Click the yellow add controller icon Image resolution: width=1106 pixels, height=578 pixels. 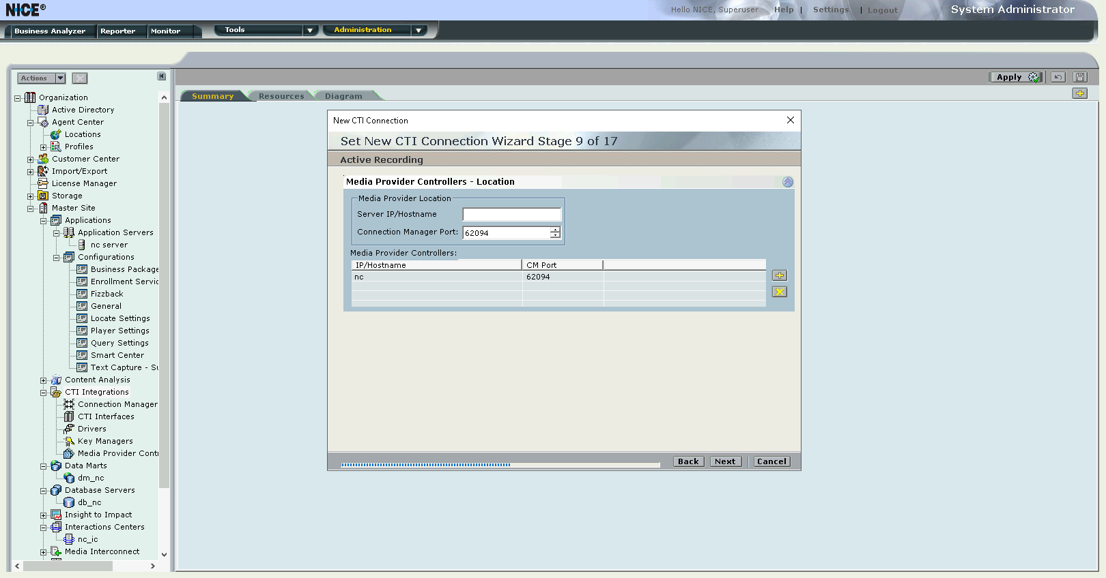coord(779,275)
